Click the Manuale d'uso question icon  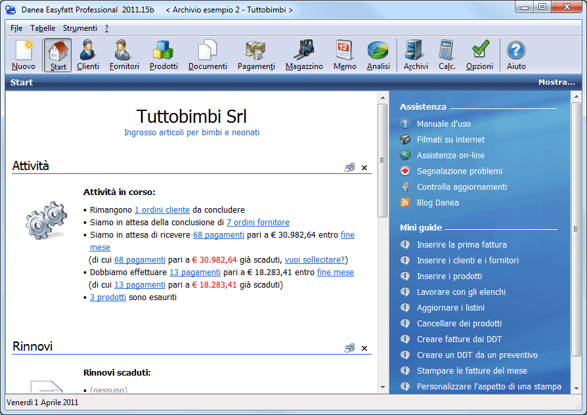pyautogui.click(x=405, y=123)
